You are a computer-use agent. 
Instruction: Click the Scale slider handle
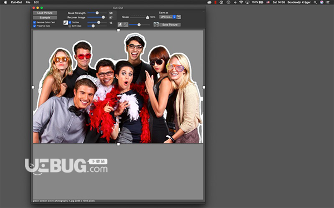click(148, 17)
